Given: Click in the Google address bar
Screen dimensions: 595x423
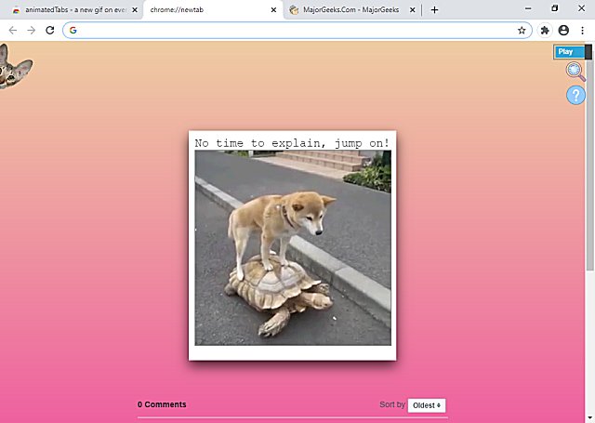Looking at the screenshot, I should (288, 30).
